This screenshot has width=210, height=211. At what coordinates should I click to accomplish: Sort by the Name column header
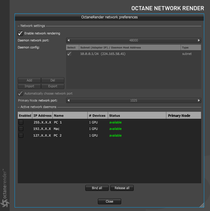click(70, 116)
